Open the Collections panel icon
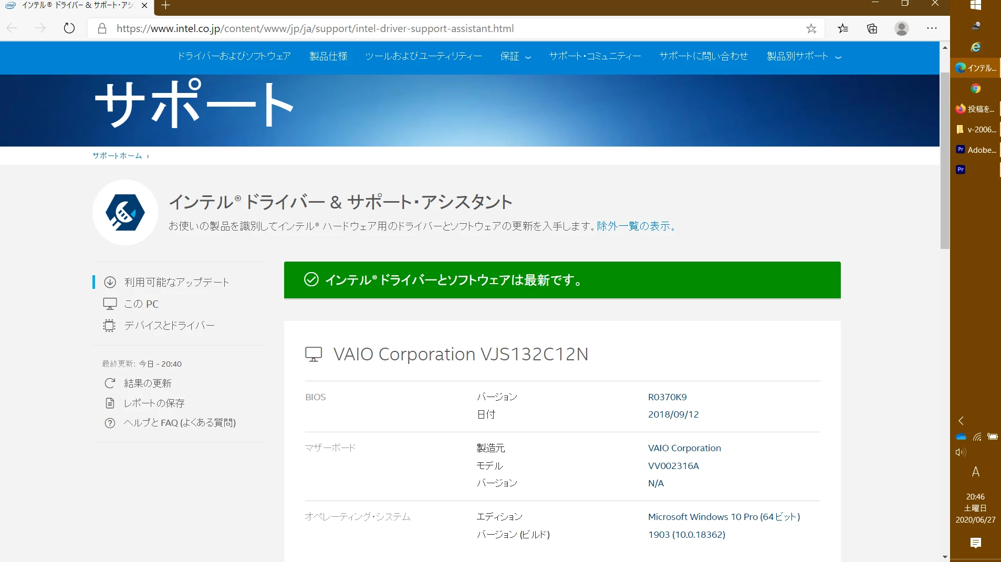The width and height of the screenshot is (1001, 562). [x=872, y=28]
